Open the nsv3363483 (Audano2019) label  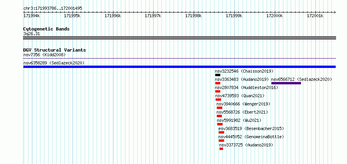pyautogui.click(x=242, y=79)
